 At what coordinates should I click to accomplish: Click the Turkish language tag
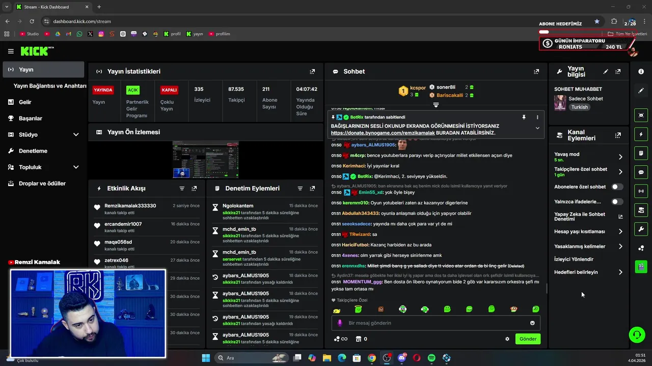[580, 107]
